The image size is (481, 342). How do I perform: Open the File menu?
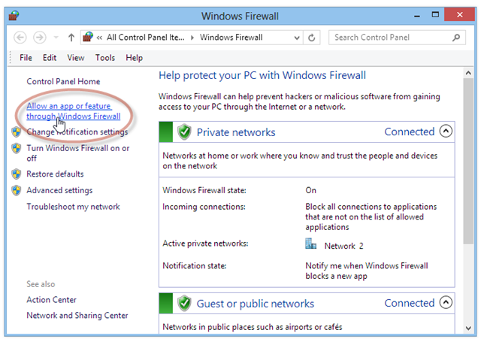[26, 57]
